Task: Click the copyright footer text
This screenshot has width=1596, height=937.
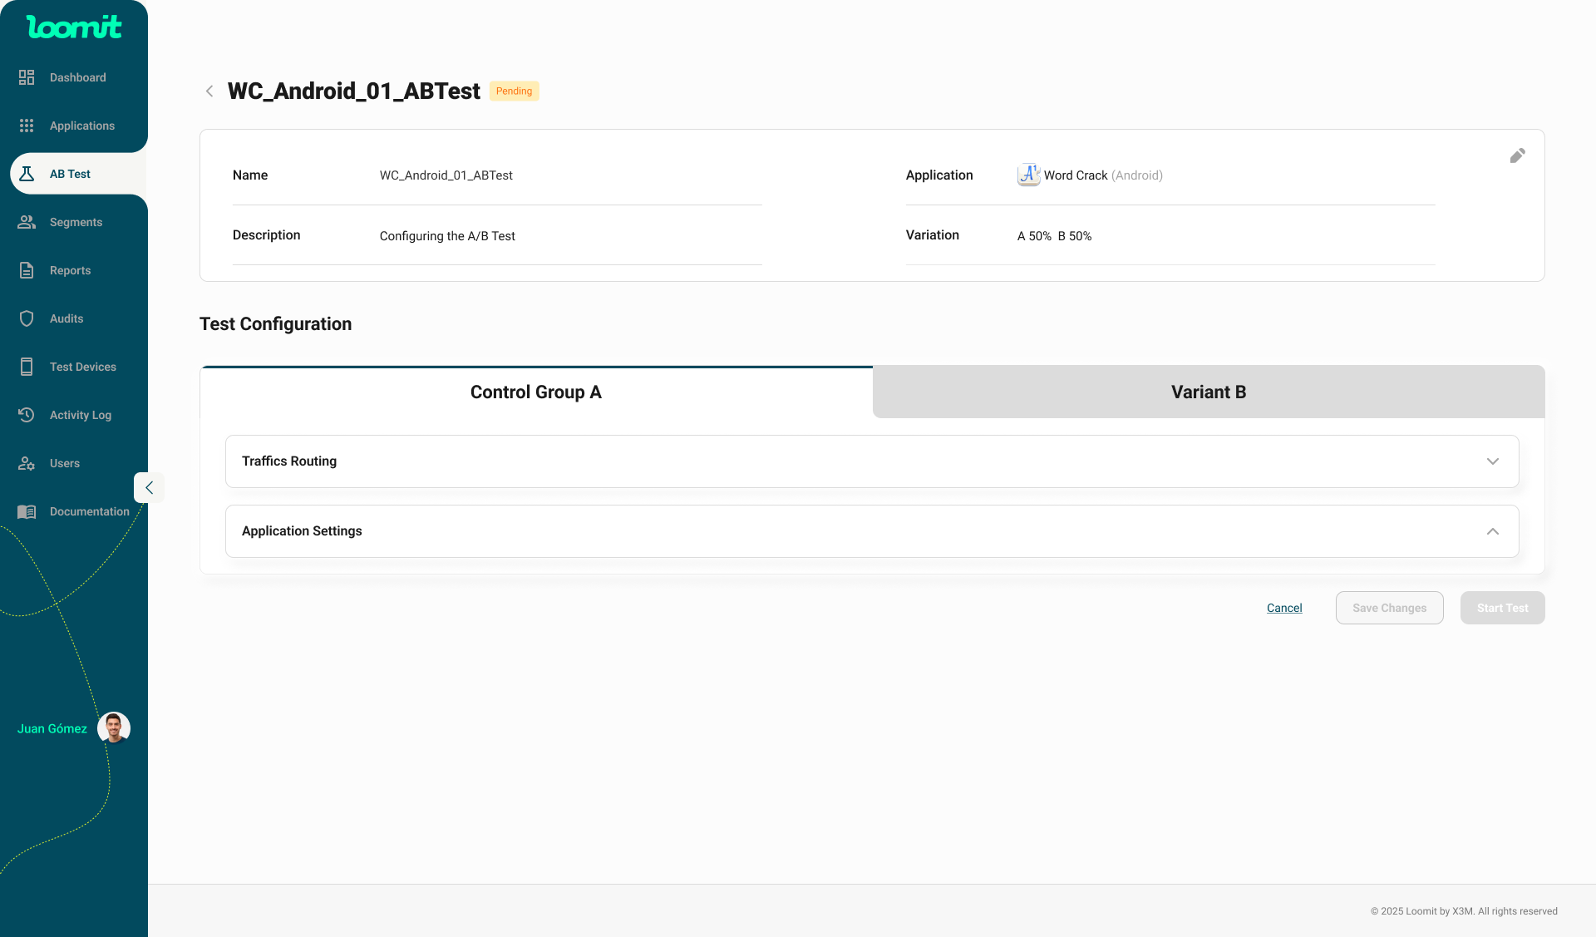Action: pyautogui.click(x=1464, y=911)
